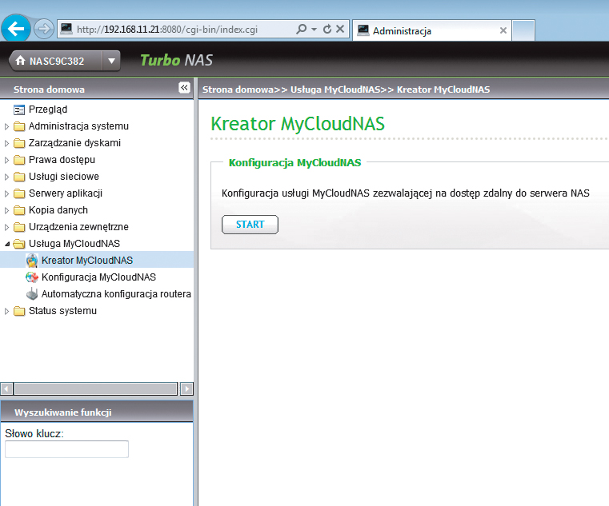Image resolution: width=609 pixels, height=506 pixels.
Task: Open Kreator MyCloudNAS wizard icon
Action: pos(32,261)
